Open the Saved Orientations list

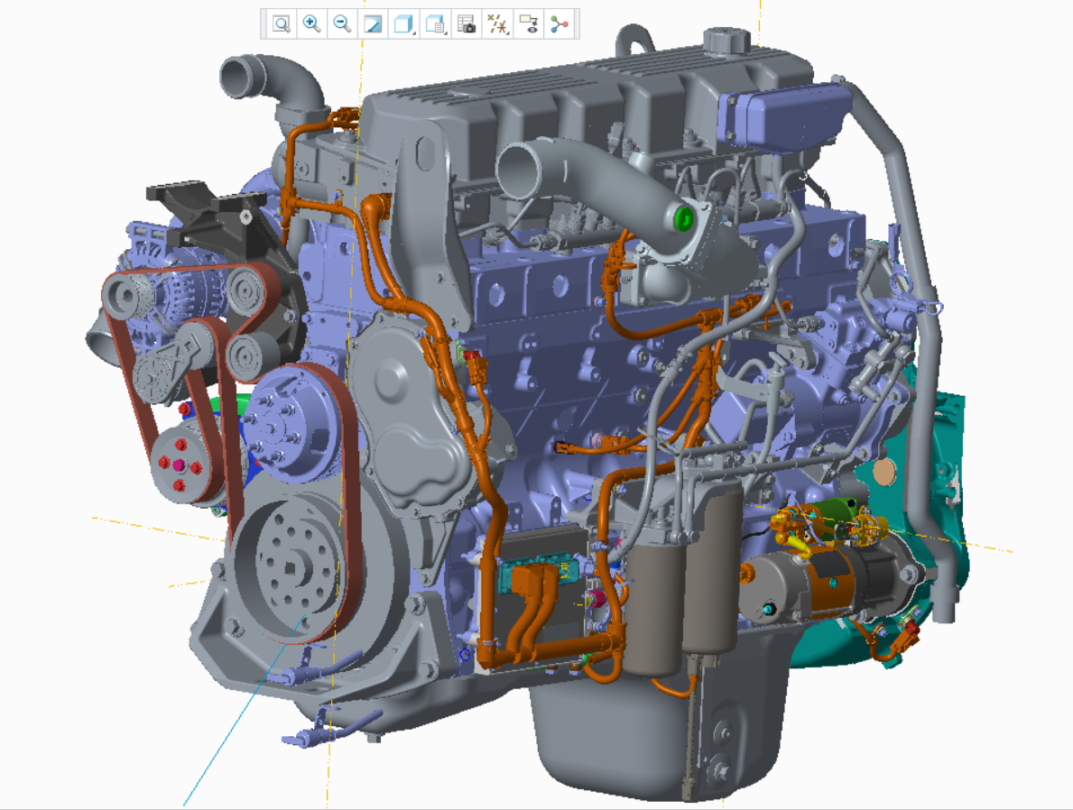(435, 24)
